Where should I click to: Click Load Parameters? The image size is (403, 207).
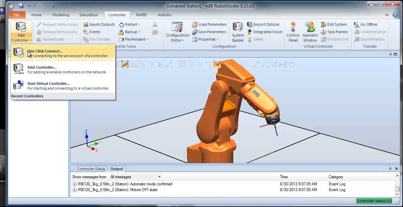pos(209,24)
